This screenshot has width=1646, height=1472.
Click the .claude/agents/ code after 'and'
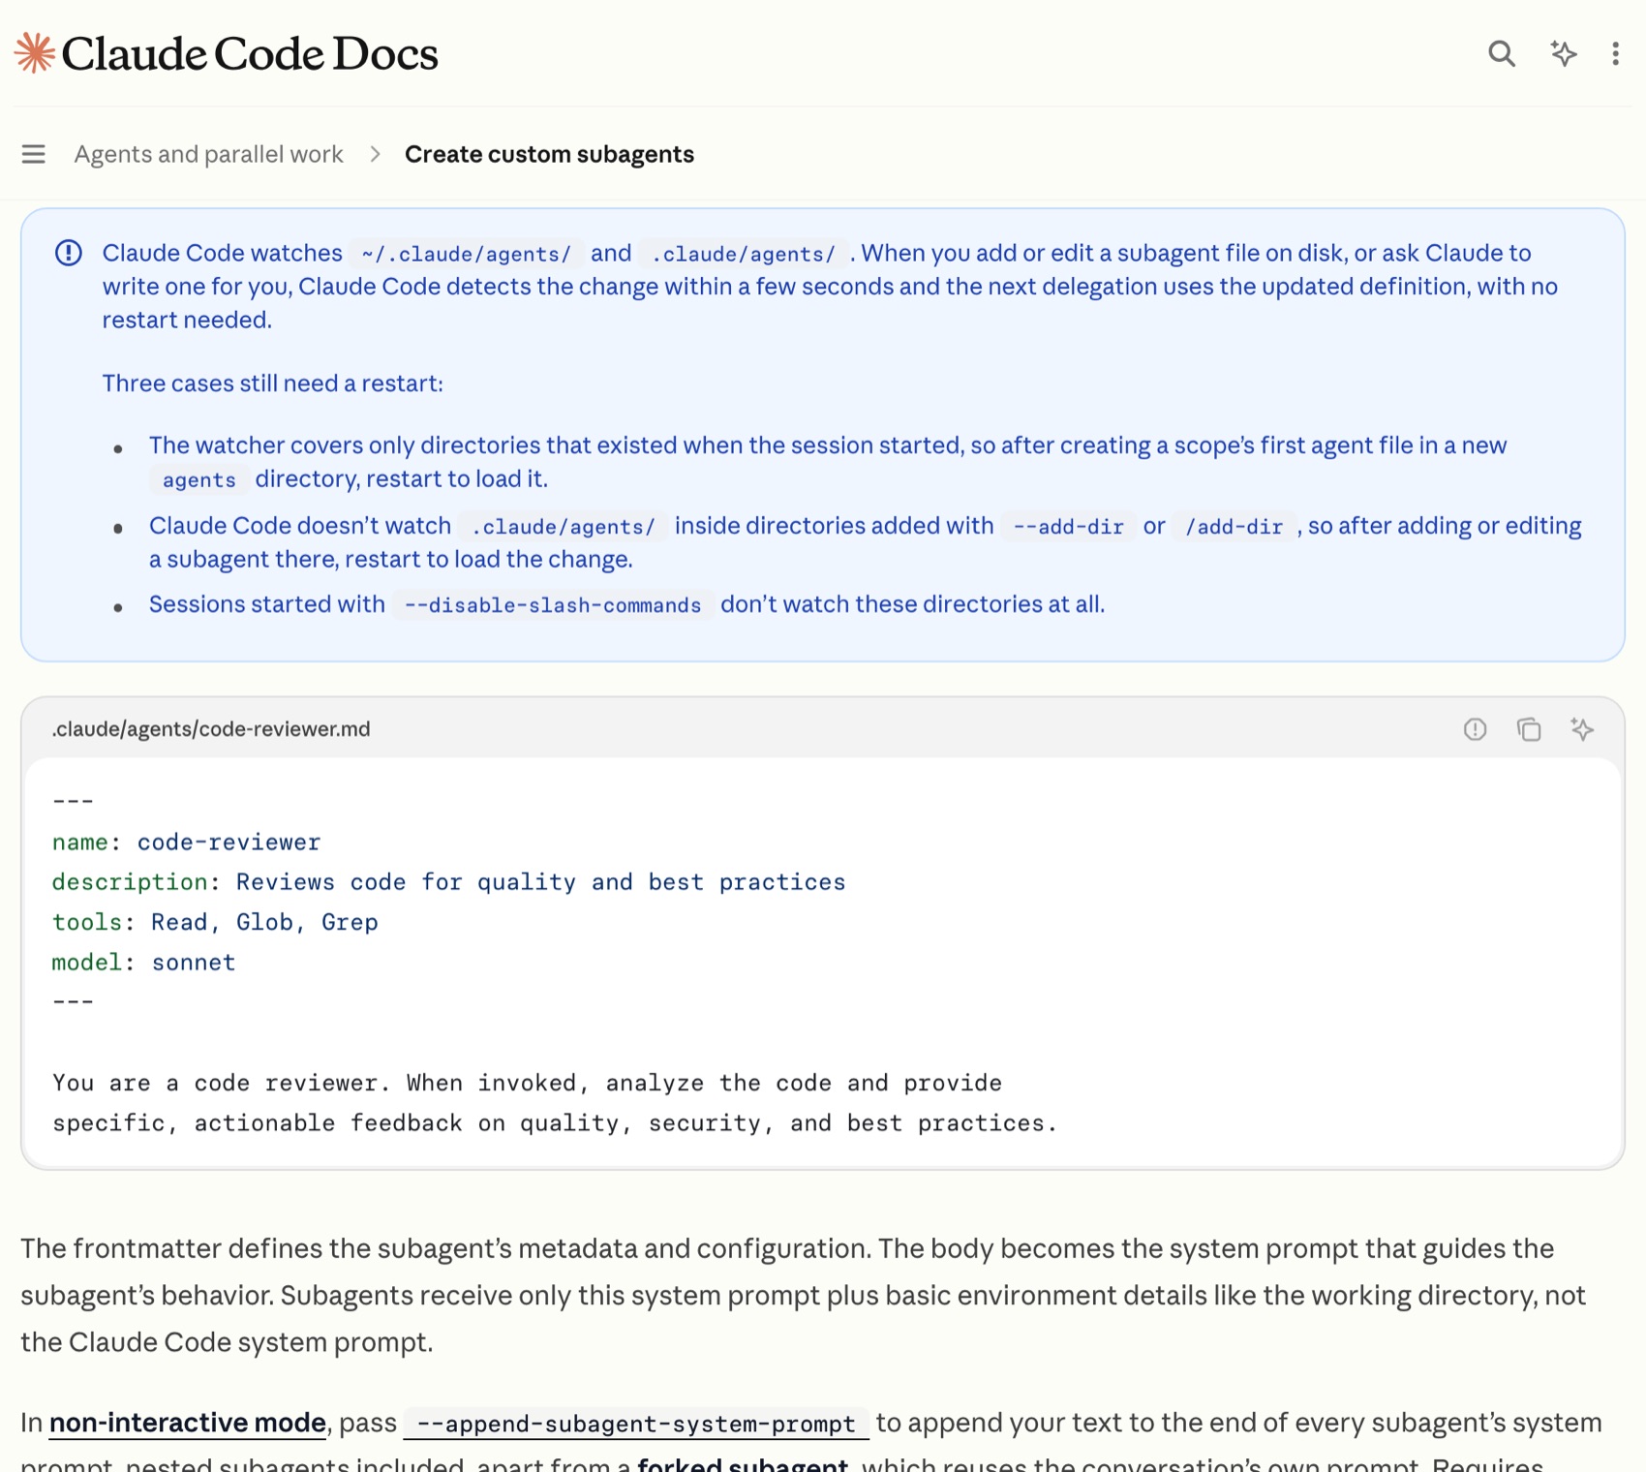pyautogui.click(x=744, y=254)
